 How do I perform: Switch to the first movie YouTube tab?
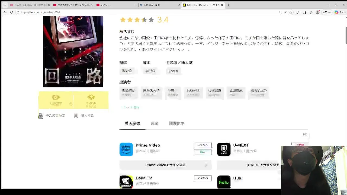pyautogui.click(x=29, y=5)
